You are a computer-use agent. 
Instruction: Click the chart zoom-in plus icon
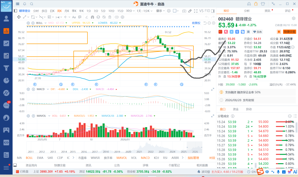coord(214,23)
